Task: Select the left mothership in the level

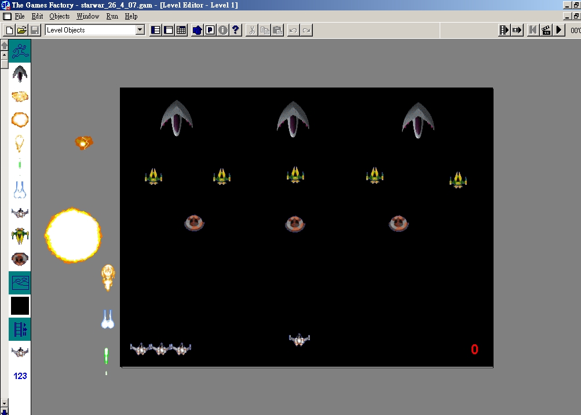Action: [x=176, y=118]
